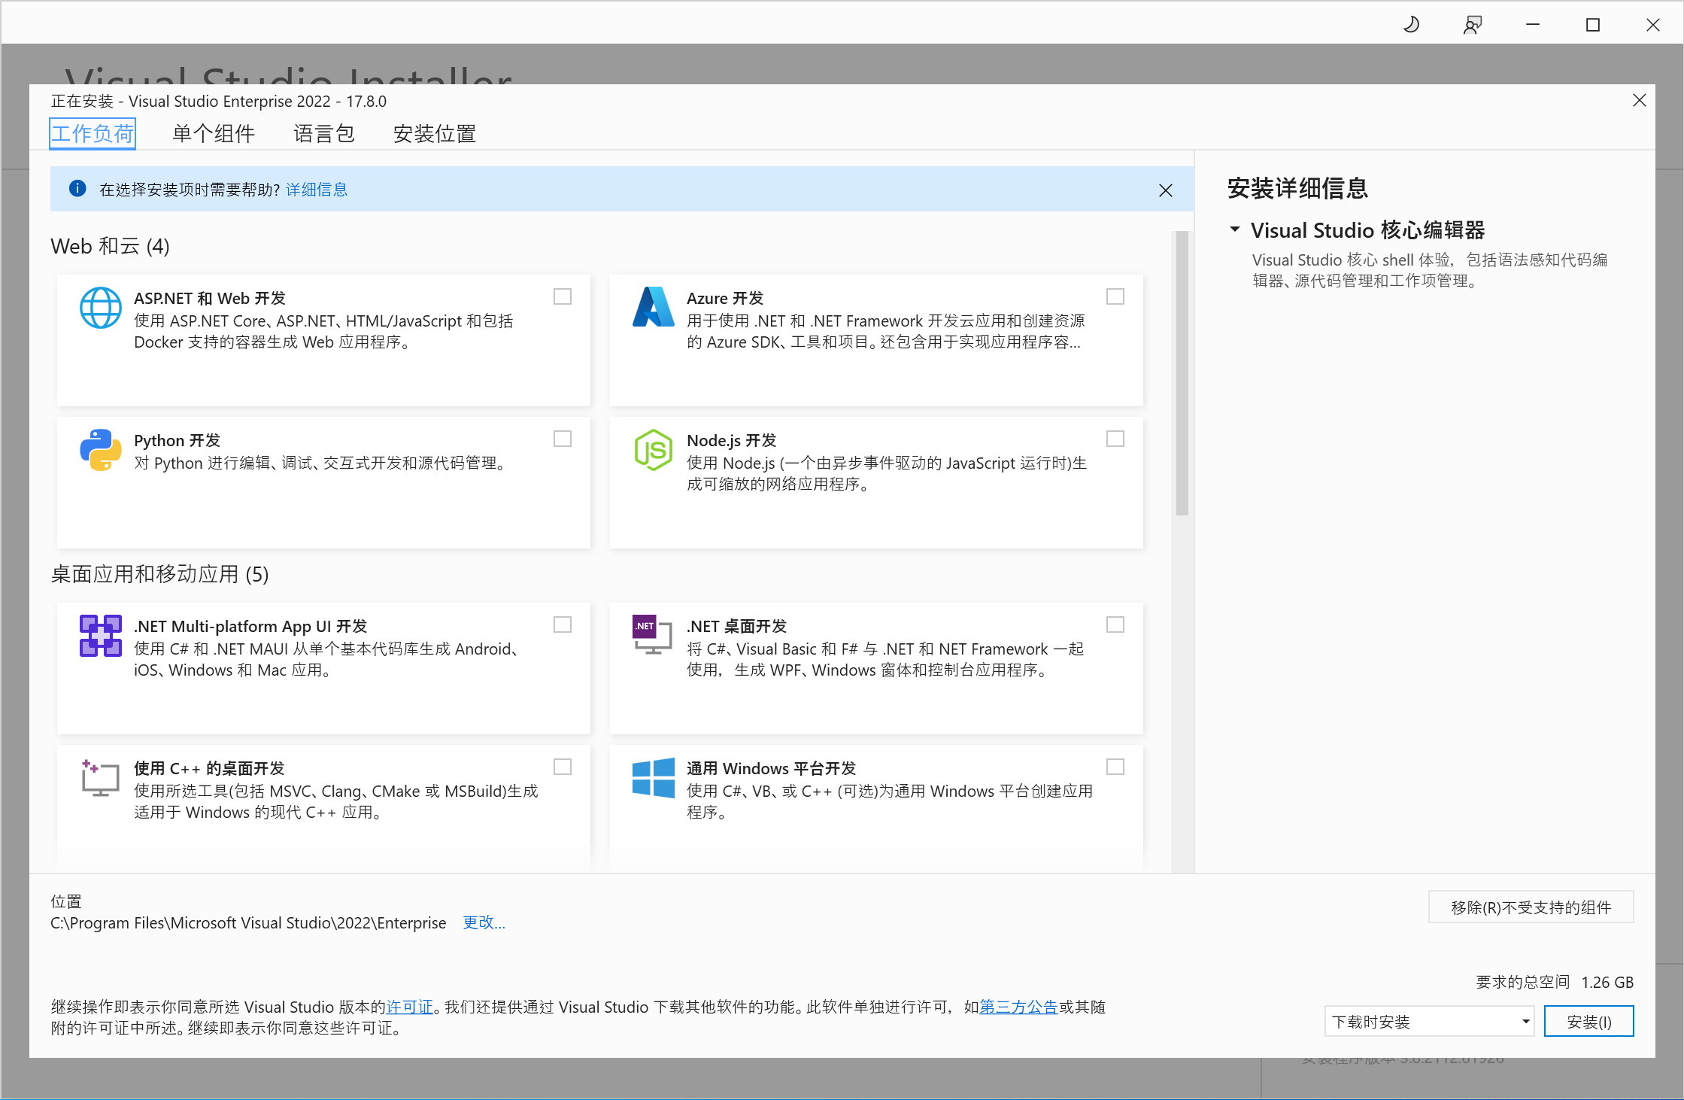The width and height of the screenshot is (1684, 1100).
Task: Click the Node.js development logo icon
Action: coord(653,450)
